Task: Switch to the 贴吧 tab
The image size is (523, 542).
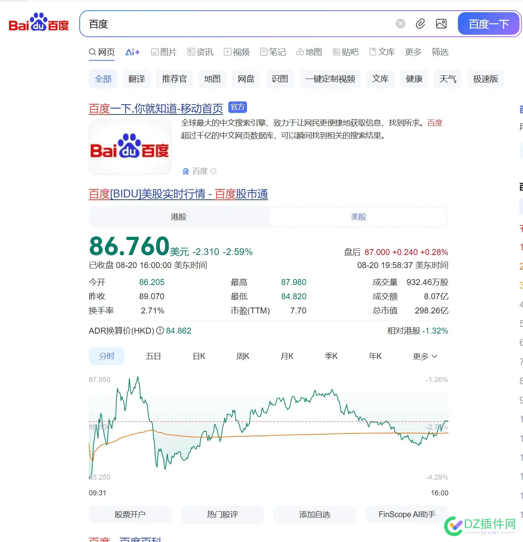Action: pos(346,52)
